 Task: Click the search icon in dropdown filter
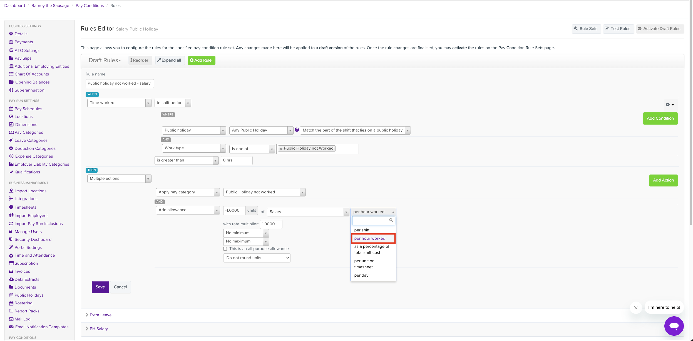tap(391, 220)
